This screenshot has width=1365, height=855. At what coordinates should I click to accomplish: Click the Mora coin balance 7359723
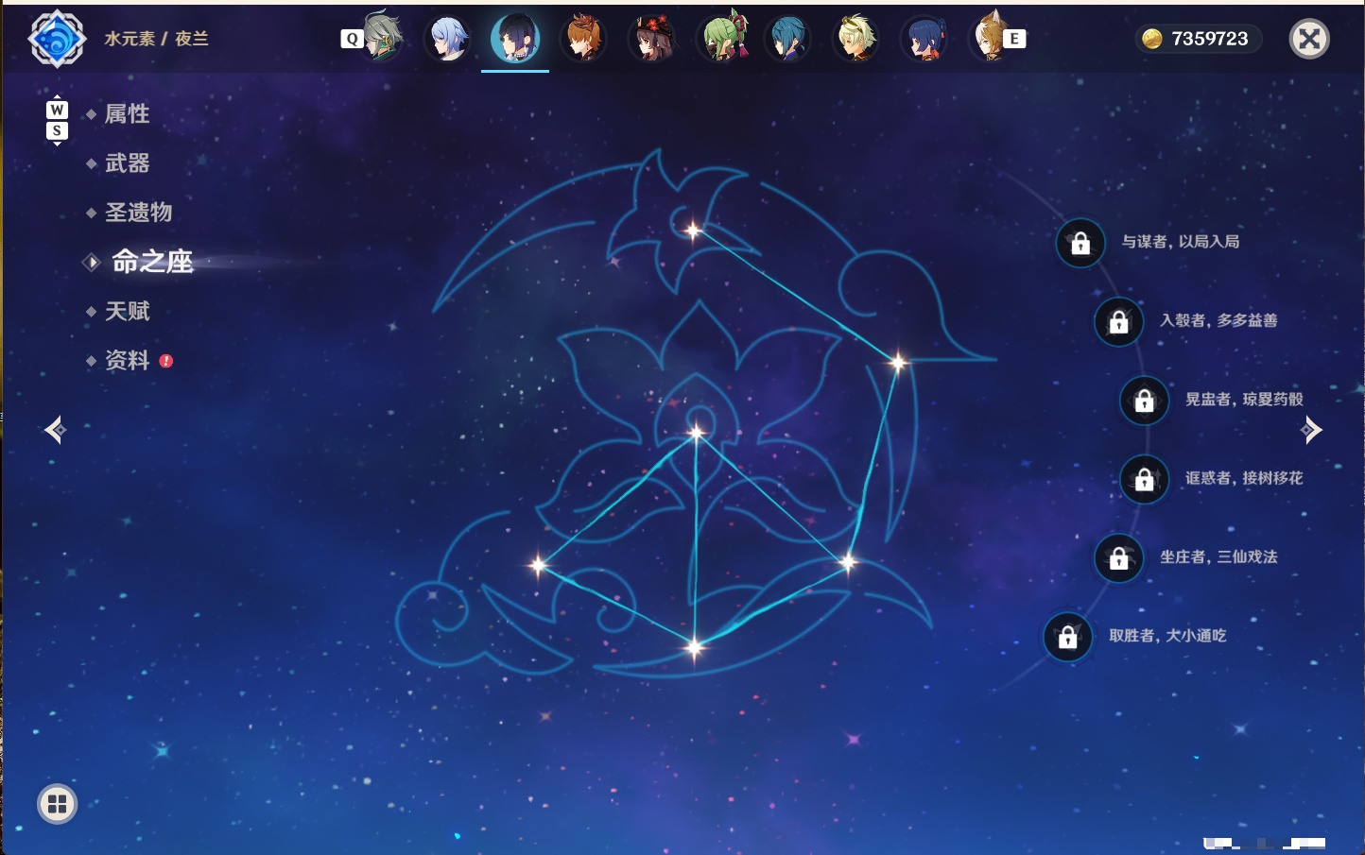pyautogui.click(x=1198, y=39)
